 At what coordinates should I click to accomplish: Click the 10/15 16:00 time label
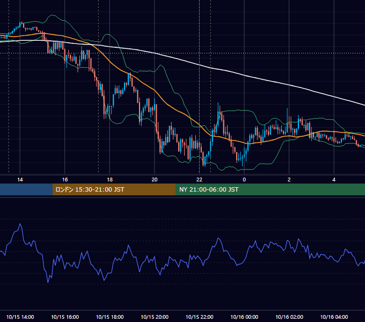click(x=65, y=317)
